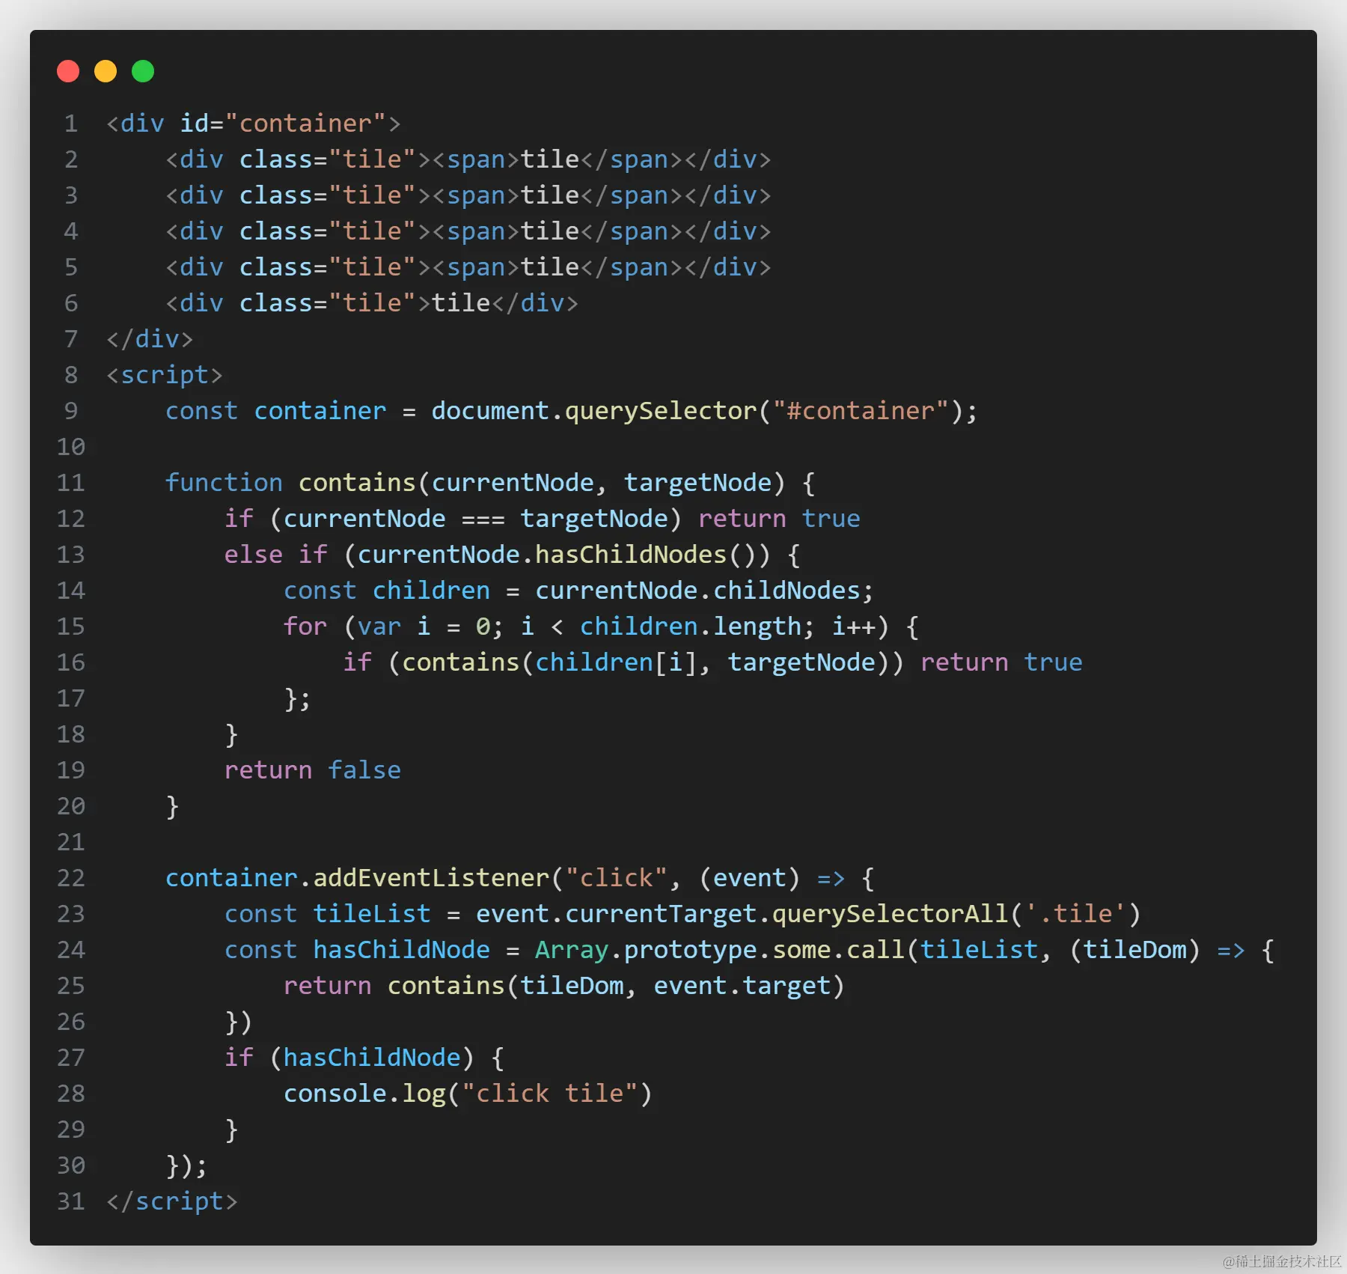Click the '"click"' string on line 22

pos(617,878)
